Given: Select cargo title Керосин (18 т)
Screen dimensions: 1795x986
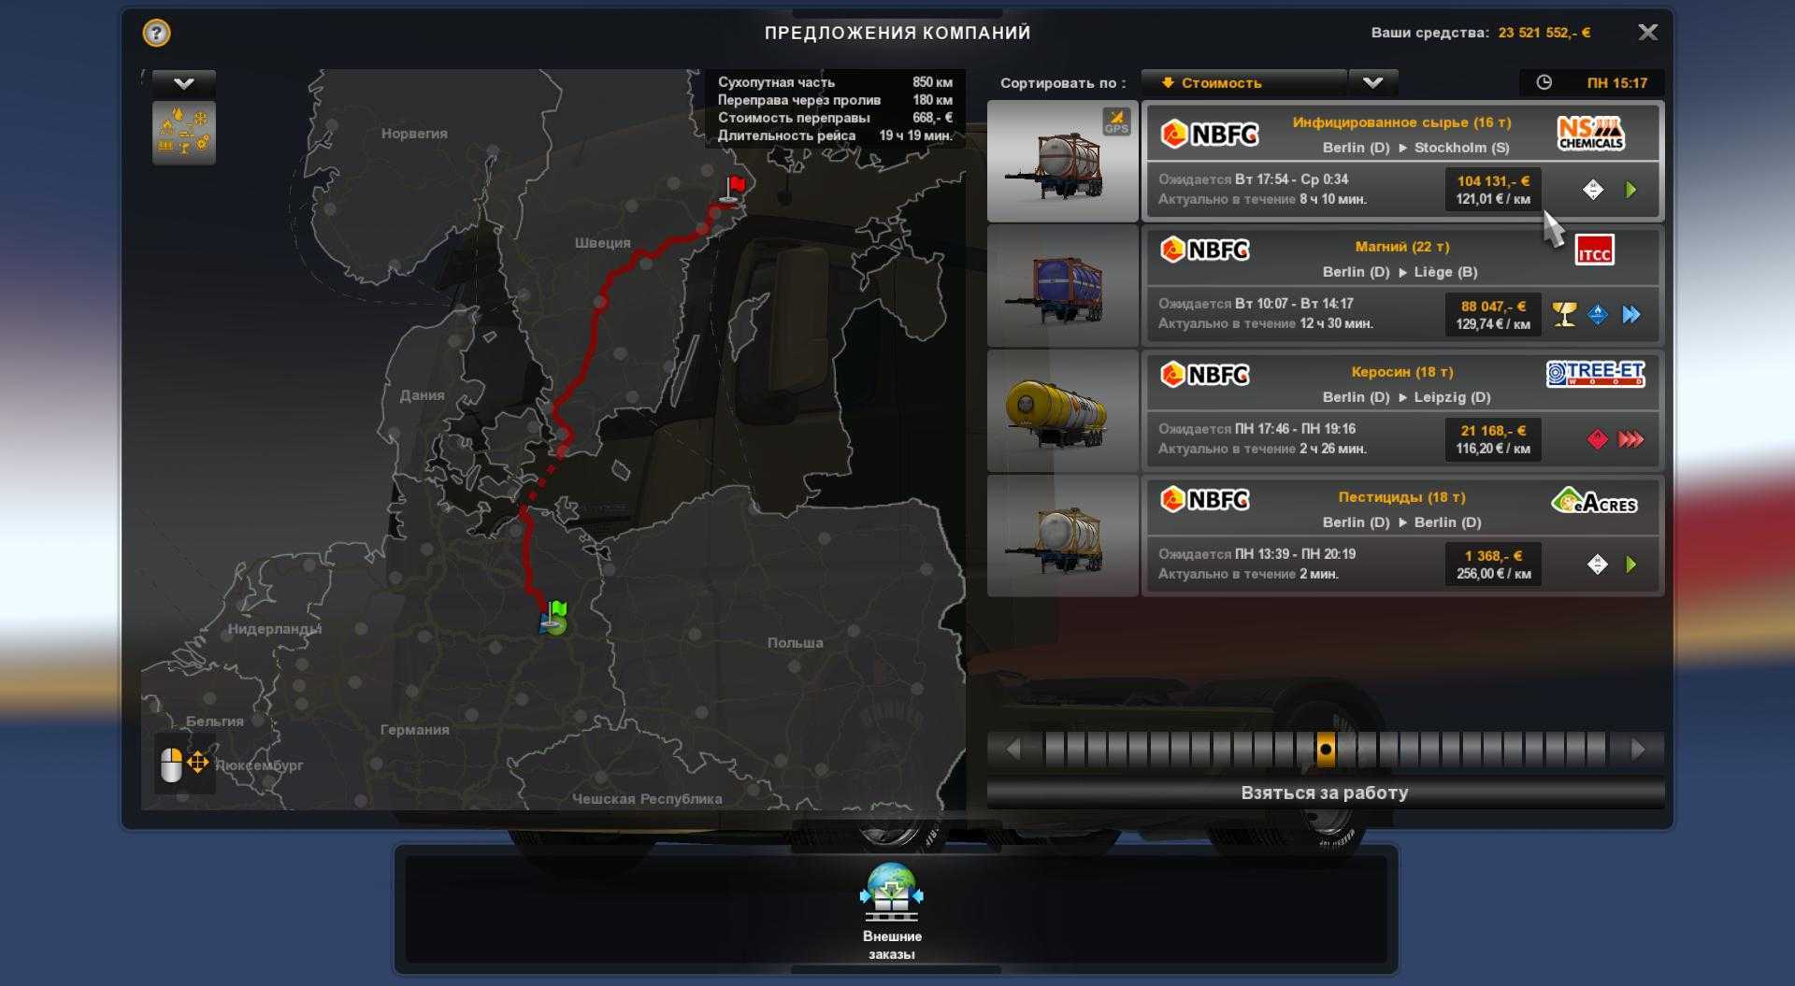Looking at the screenshot, I should coord(1401,372).
